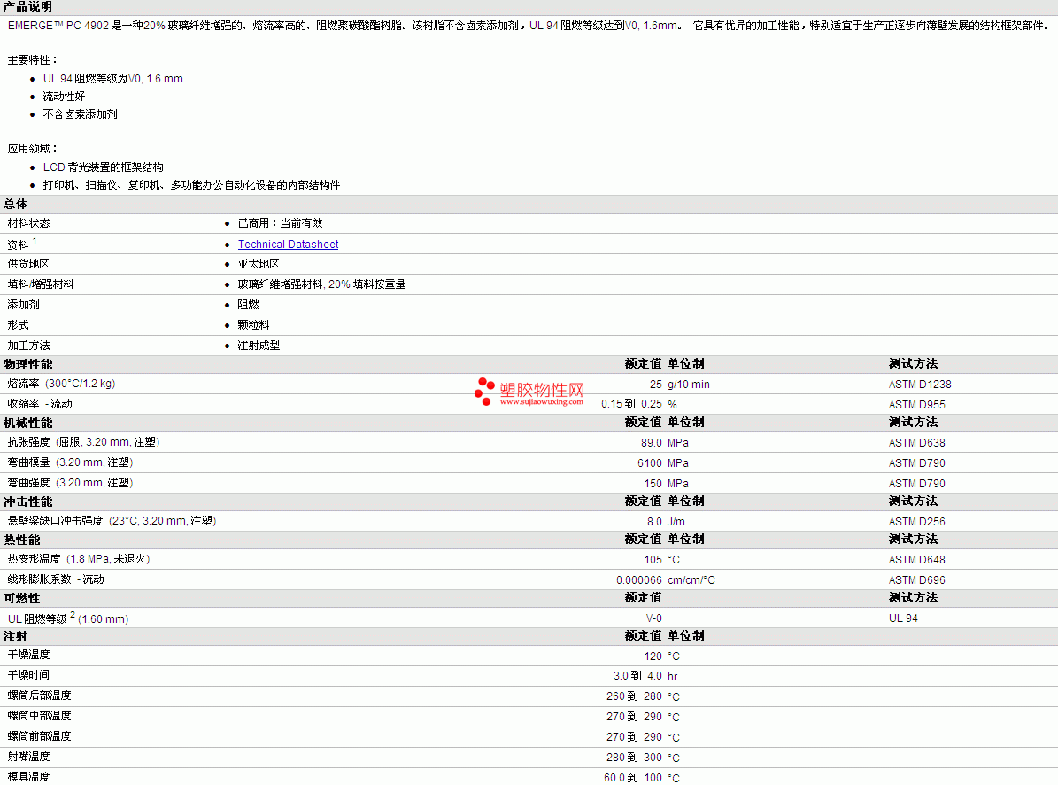This screenshot has height=785, width=1058.
Task: Click the 形式 row label
Action: 19,325
